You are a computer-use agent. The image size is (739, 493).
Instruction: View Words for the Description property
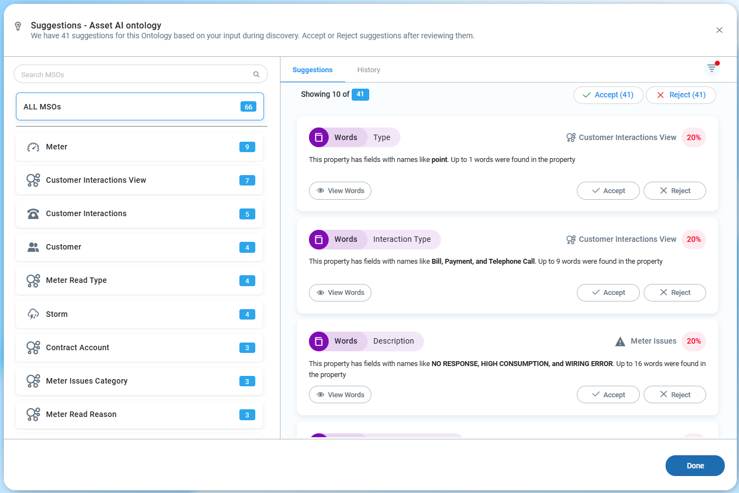coord(340,395)
